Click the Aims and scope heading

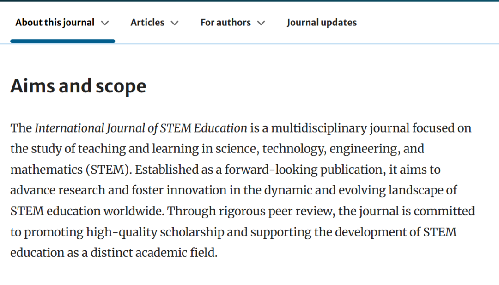click(78, 86)
